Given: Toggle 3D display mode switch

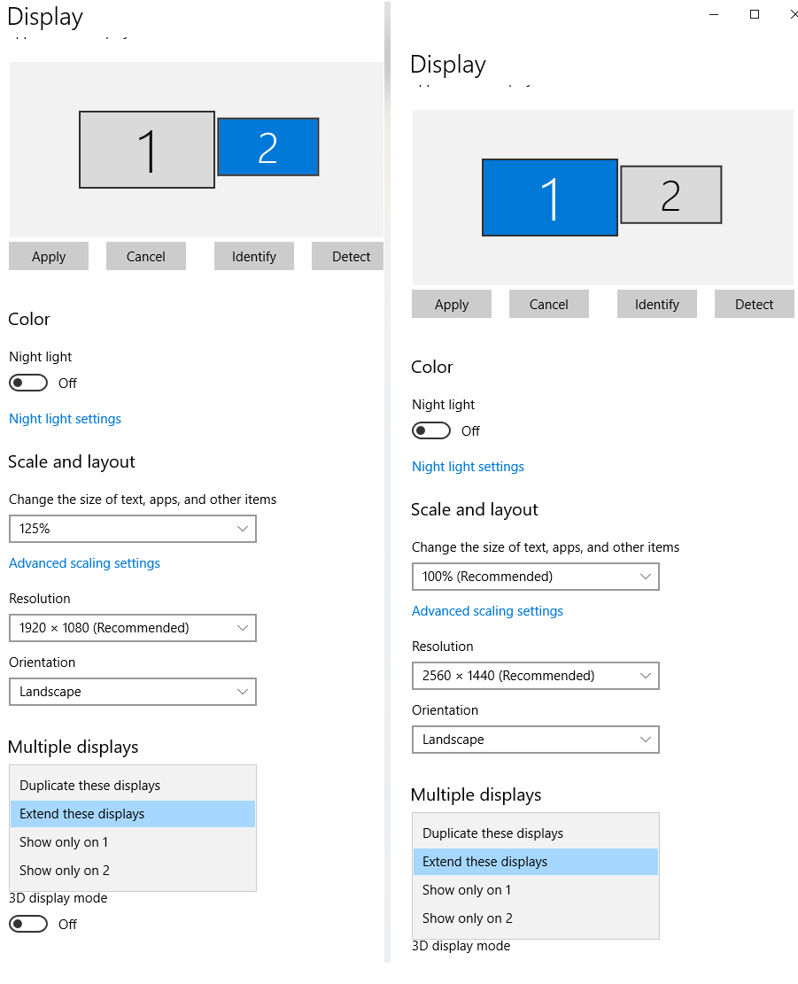Looking at the screenshot, I should (28, 924).
